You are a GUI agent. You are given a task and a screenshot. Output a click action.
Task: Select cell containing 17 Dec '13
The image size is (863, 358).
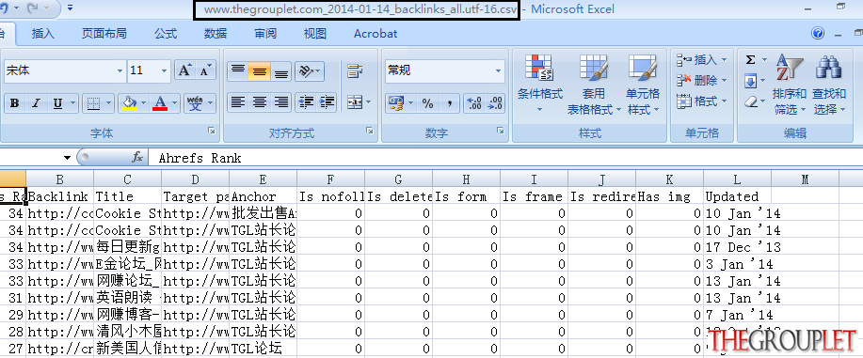tap(737, 247)
